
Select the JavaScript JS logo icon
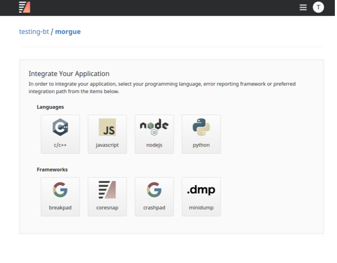coord(107,127)
